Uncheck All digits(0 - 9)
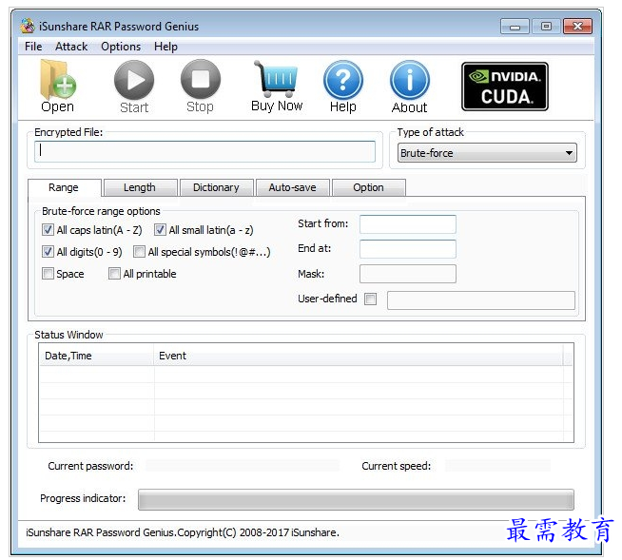622x560 pixels. coord(48,251)
